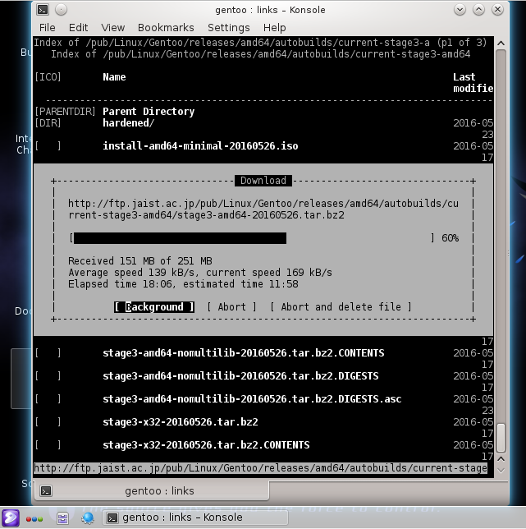The width and height of the screenshot is (526, 529).
Task: Click the Abort button in Download dialog
Action: (232, 307)
